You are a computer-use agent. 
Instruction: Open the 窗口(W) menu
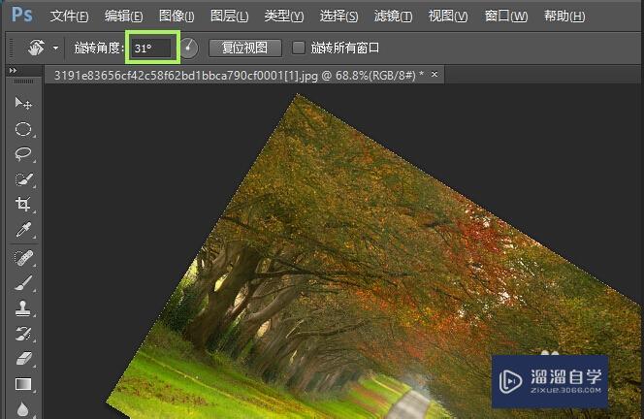(x=506, y=16)
